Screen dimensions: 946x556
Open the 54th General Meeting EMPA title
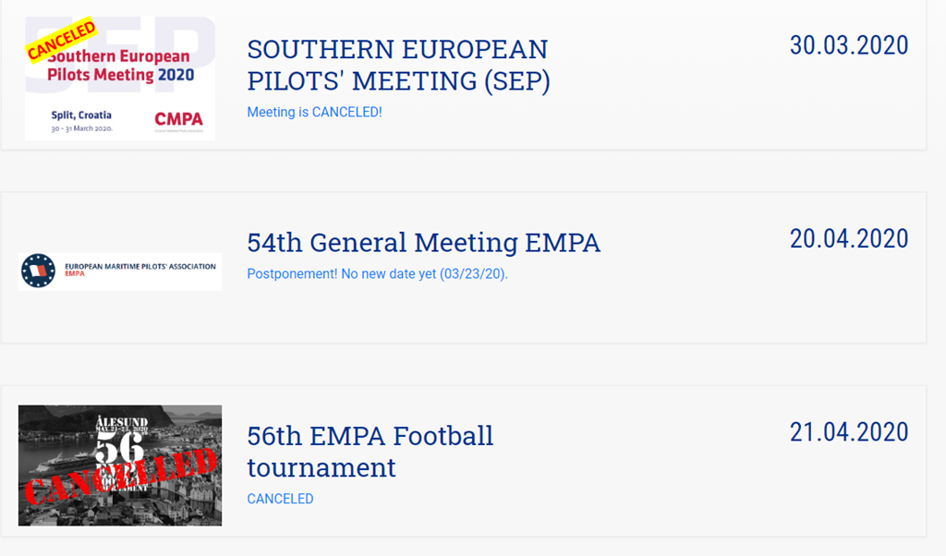(423, 243)
